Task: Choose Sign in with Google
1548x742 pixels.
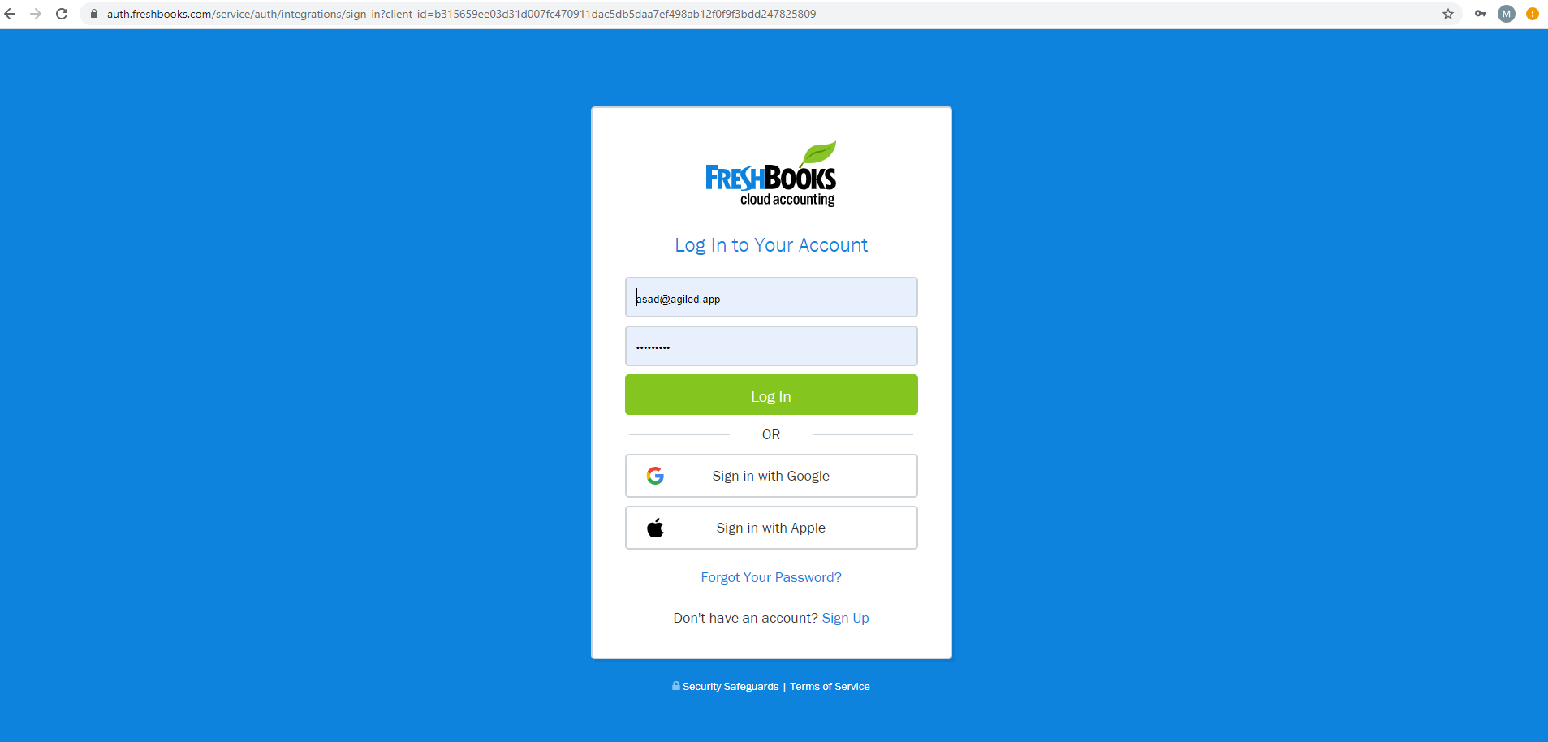Action: coord(771,476)
